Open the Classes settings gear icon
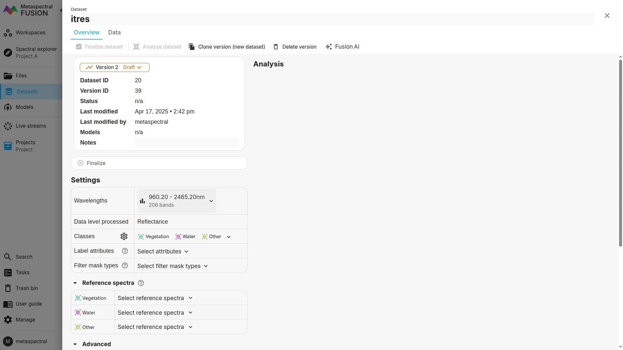623x350 pixels. click(124, 236)
